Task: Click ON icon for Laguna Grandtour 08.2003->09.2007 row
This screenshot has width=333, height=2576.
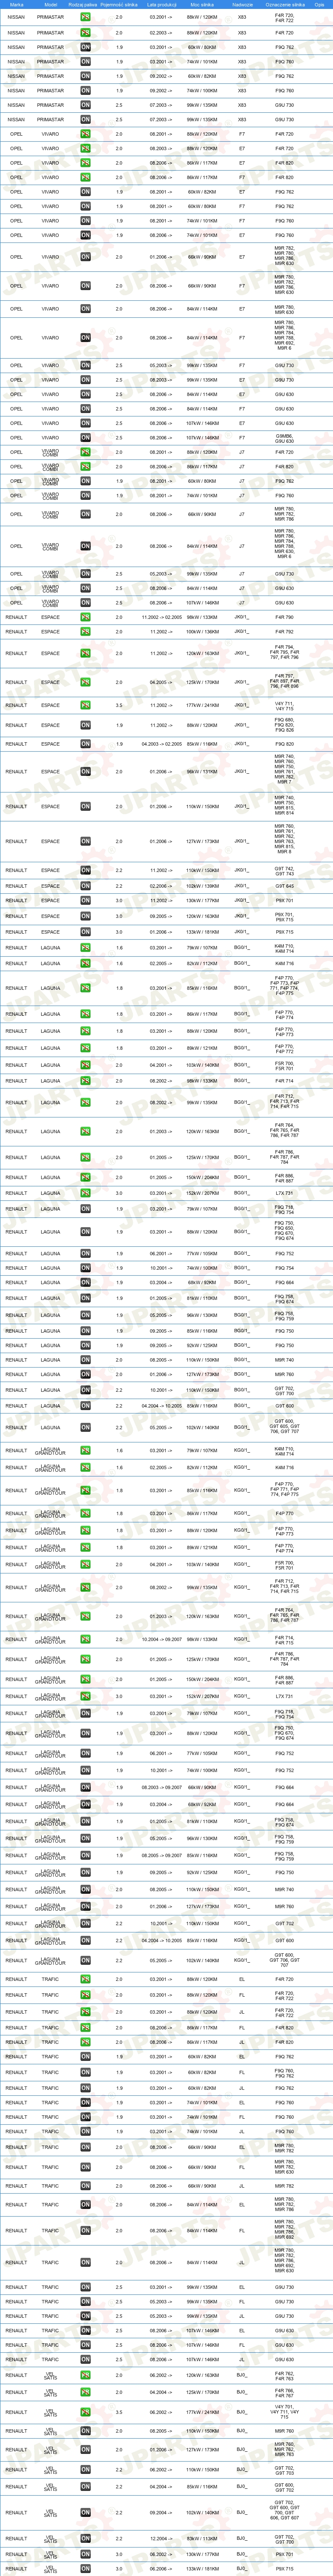Action: click(x=85, y=1787)
